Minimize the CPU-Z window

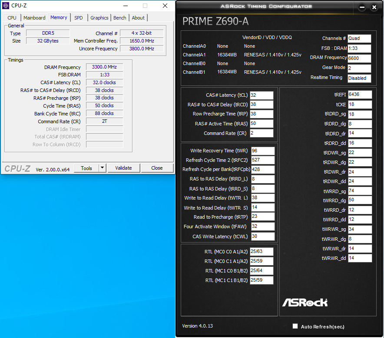[x=126, y=6]
